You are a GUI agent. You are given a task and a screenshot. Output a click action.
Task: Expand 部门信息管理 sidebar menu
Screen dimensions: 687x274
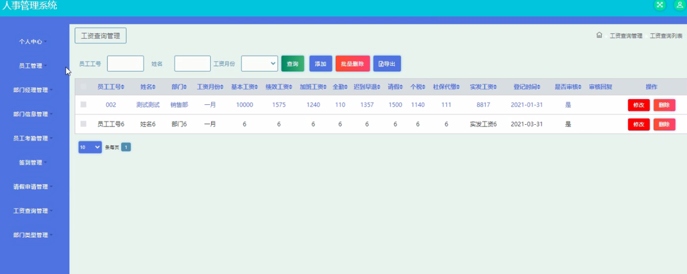click(33, 114)
